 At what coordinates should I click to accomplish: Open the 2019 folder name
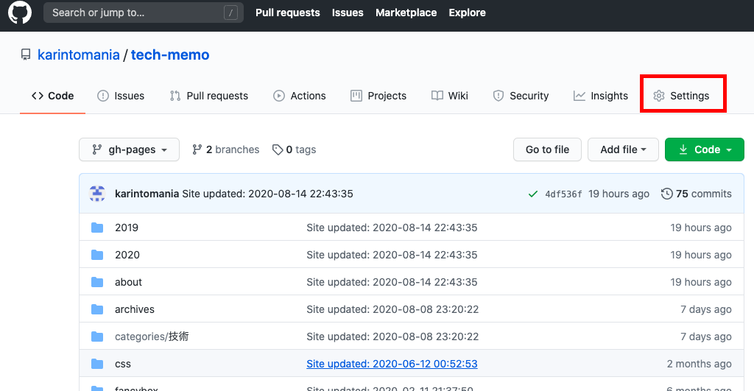pos(127,228)
